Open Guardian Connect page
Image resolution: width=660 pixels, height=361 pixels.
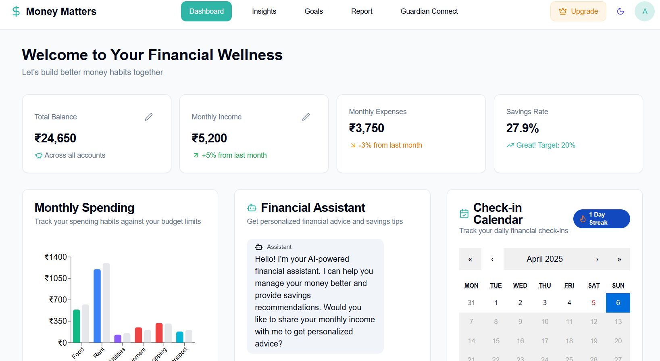pos(429,11)
